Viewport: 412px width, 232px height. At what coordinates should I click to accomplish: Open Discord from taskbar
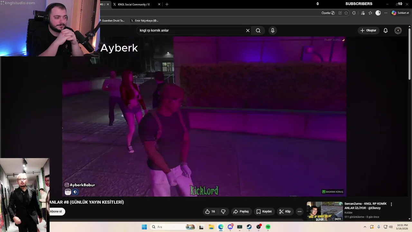click(x=230, y=227)
